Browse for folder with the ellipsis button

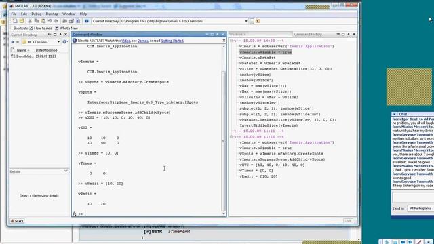click(x=252, y=21)
